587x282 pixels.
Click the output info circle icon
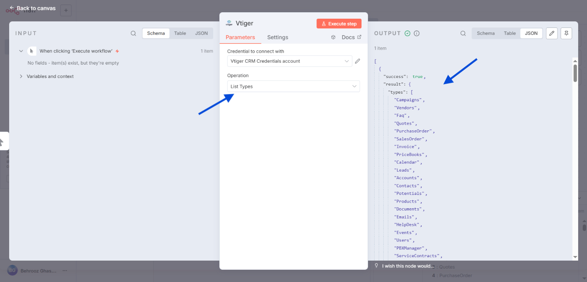(x=417, y=34)
